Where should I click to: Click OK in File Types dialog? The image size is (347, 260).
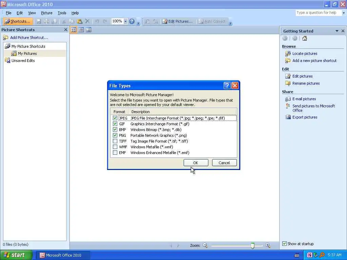tap(196, 163)
